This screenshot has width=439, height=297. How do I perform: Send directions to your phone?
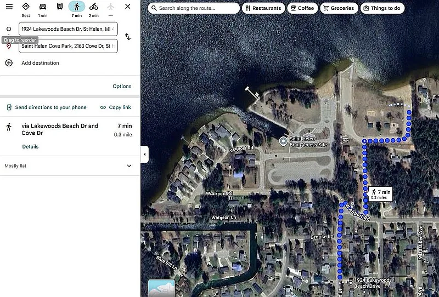(47, 107)
